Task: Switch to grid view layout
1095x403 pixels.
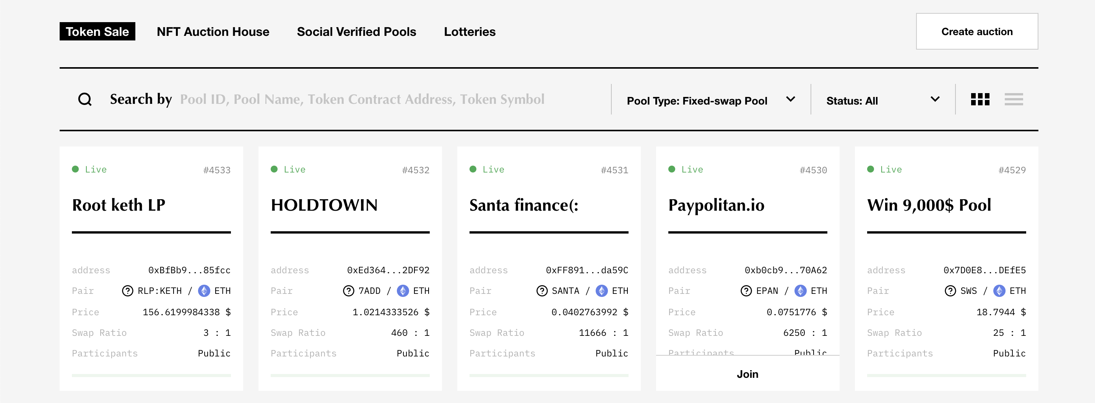Action: pos(980,99)
